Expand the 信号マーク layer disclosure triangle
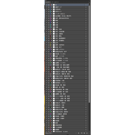135x135 pixels. 51,11
